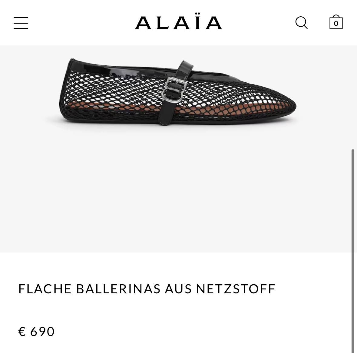Go to homepage via ALAÏA logo
This screenshot has width=357, height=353.
(x=178, y=22)
